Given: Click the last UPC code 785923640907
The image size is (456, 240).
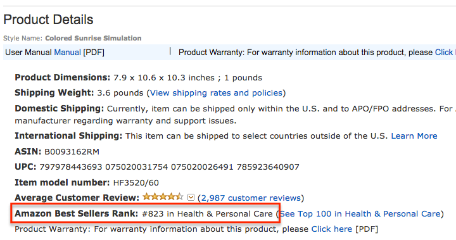Looking at the screenshot, I should click(x=268, y=167).
